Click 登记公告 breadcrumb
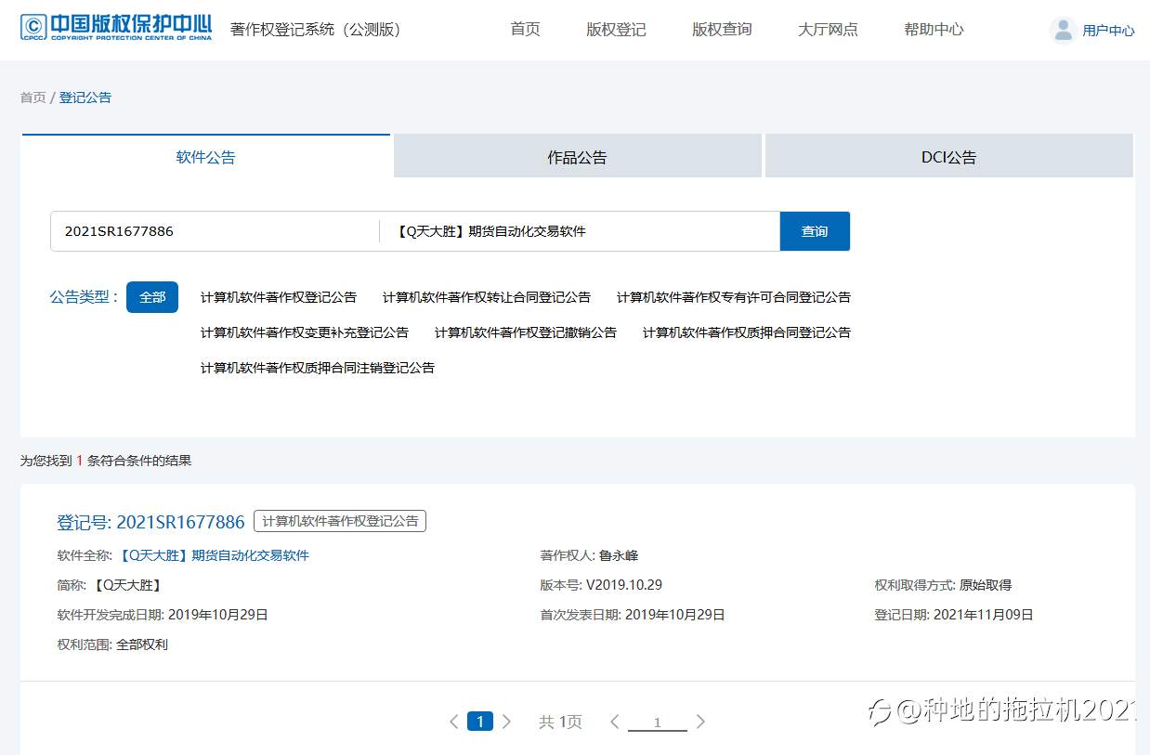Screen dimensions: 1150x755 [x=85, y=98]
